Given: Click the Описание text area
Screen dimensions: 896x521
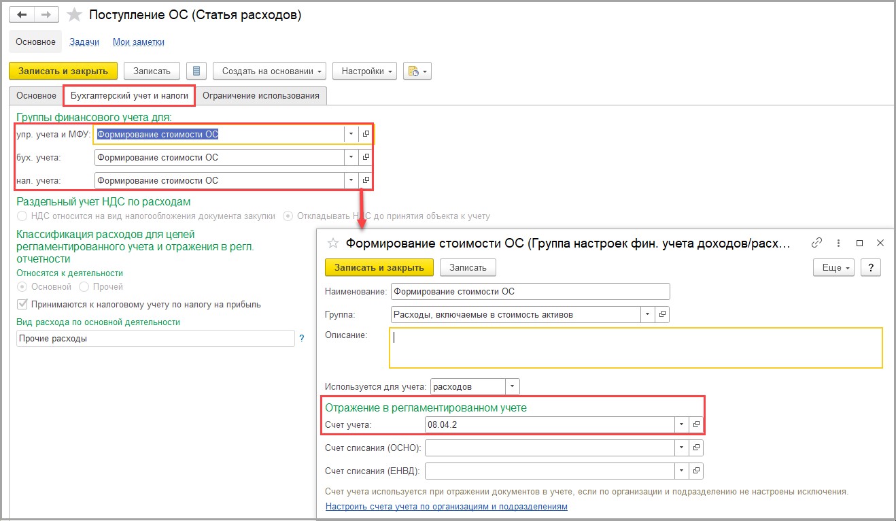Looking at the screenshot, I should click(x=636, y=348).
